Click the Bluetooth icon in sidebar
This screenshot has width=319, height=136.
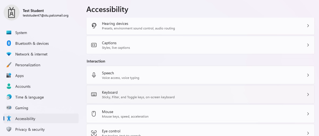pyautogui.click(x=9, y=43)
